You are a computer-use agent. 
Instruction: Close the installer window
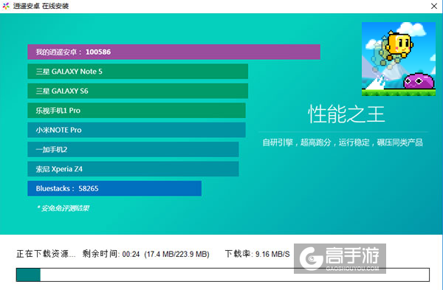pyautogui.click(x=434, y=6)
